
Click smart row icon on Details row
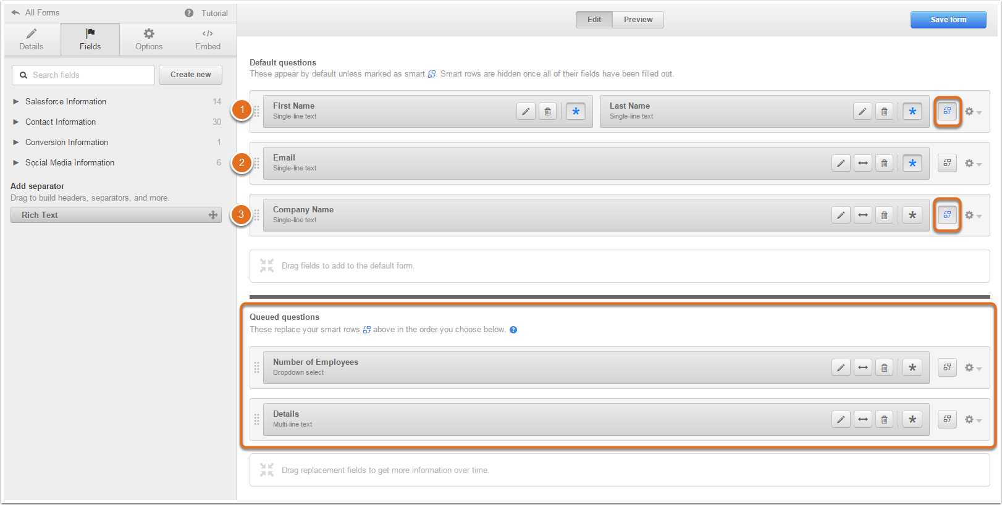click(947, 419)
